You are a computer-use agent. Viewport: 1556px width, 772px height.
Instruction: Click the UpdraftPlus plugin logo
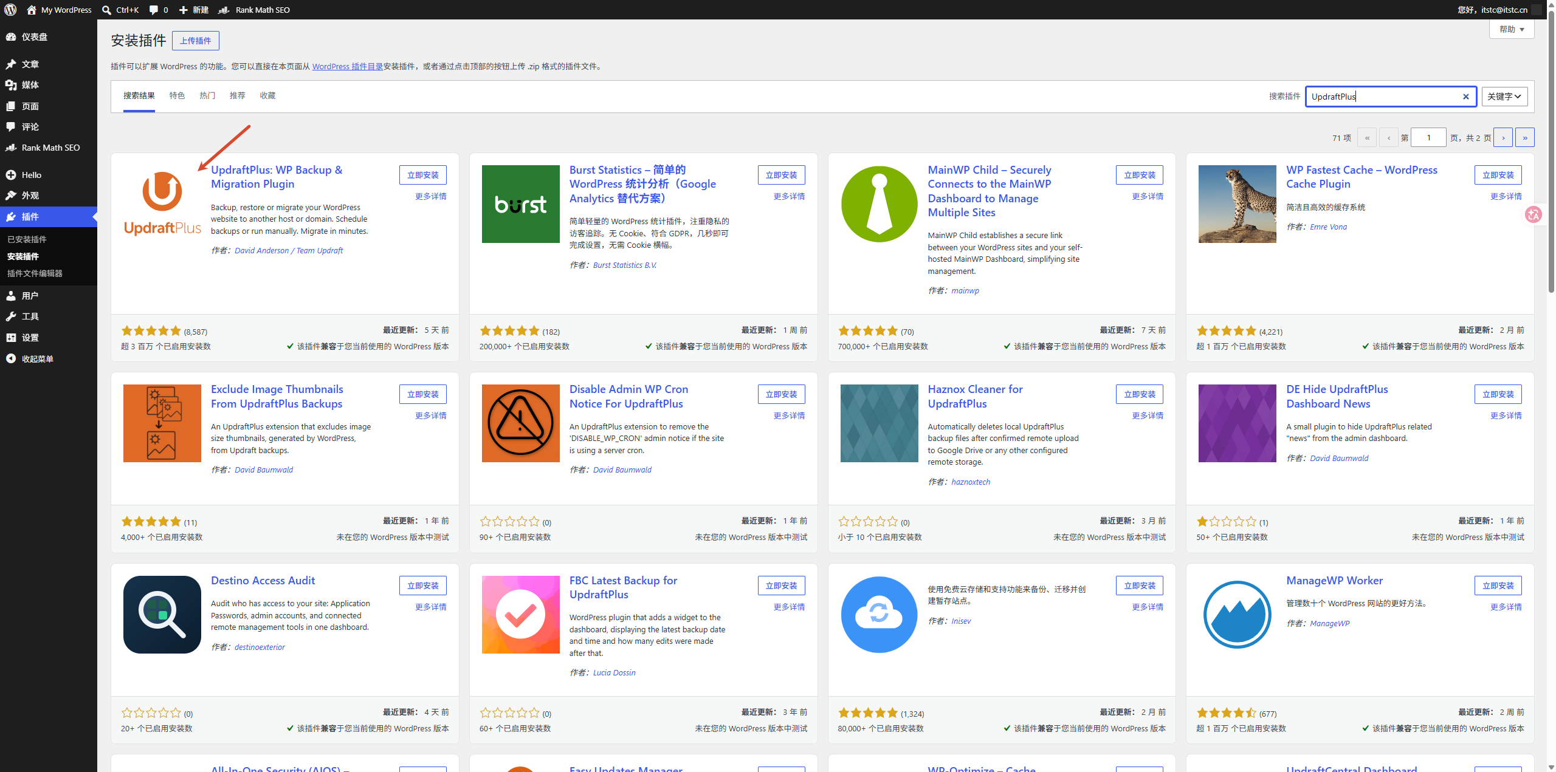(x=162, y=204)
